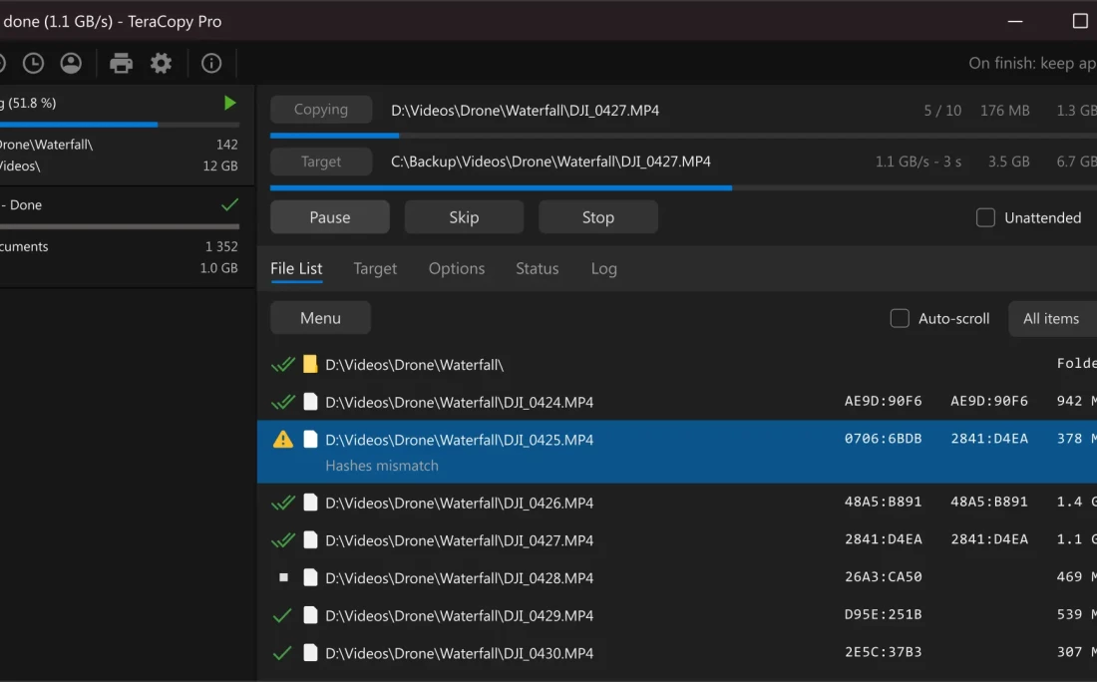Click the green play arrow icon

[x=230, y=103]
